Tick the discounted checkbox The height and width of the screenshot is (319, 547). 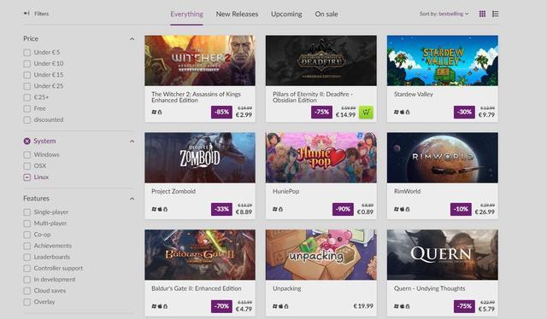[x=26, y=119]
